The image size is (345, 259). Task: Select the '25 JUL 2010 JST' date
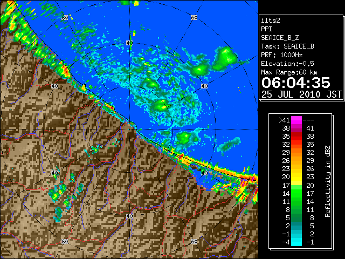point(301,94)
